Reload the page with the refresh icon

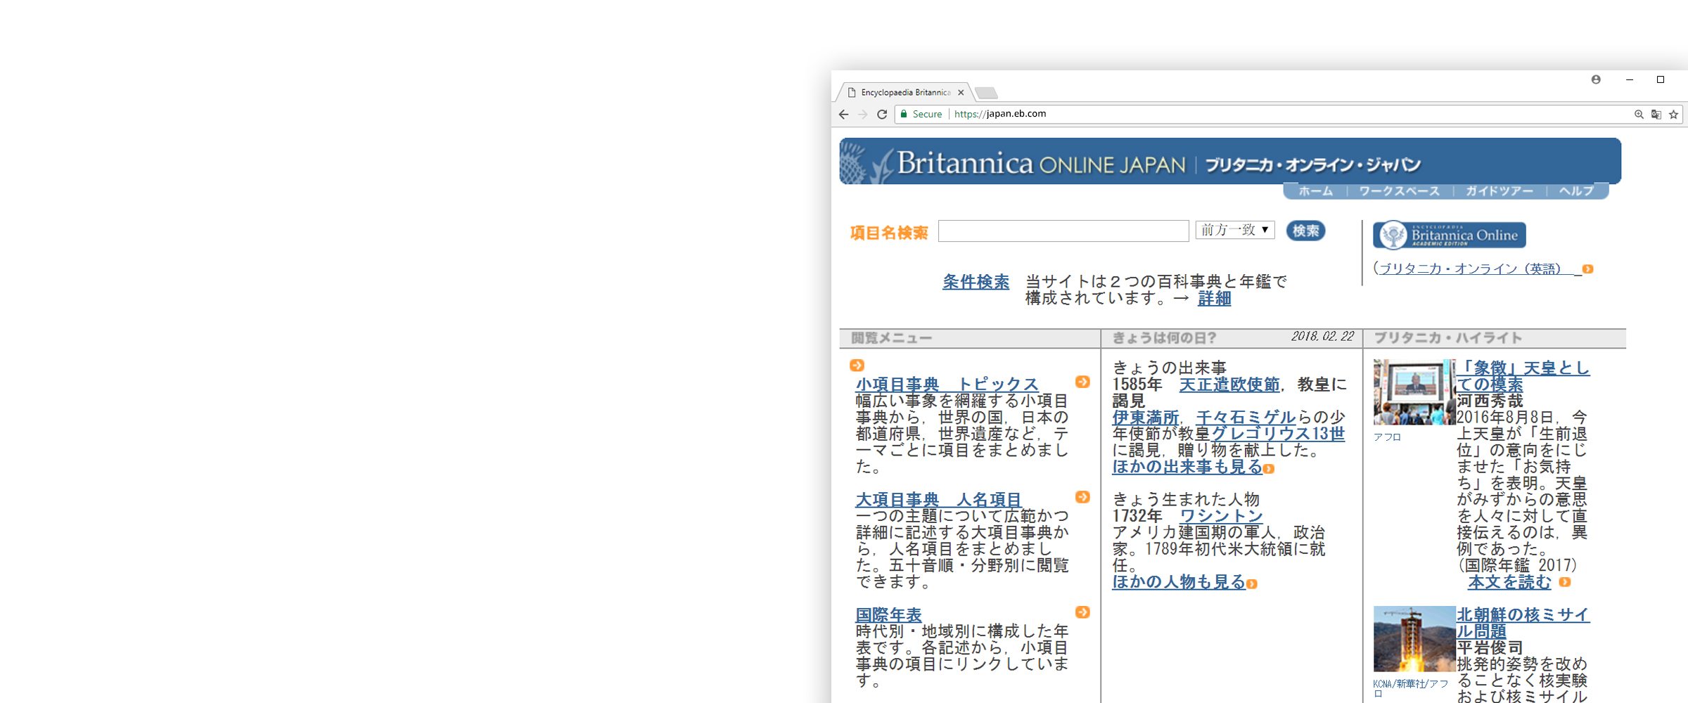click(x=882, y=115)
